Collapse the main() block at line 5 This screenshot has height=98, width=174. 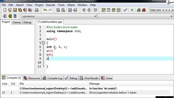pos(43,43)
